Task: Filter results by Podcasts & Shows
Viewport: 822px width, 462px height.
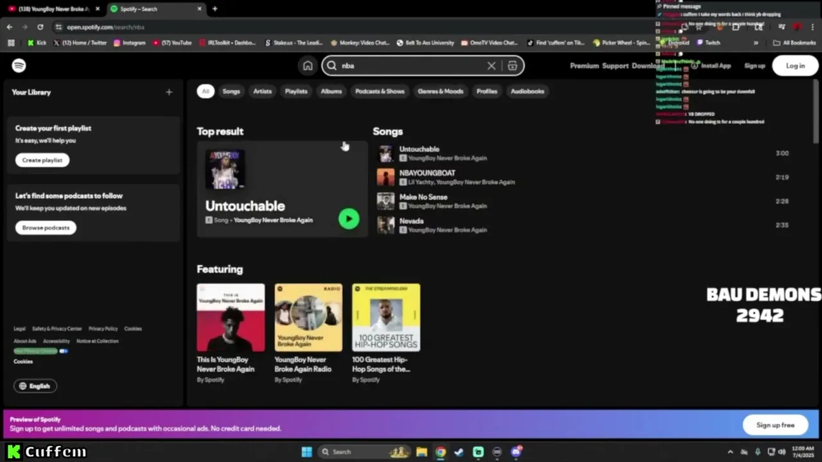Action: [x=380, y=91]
